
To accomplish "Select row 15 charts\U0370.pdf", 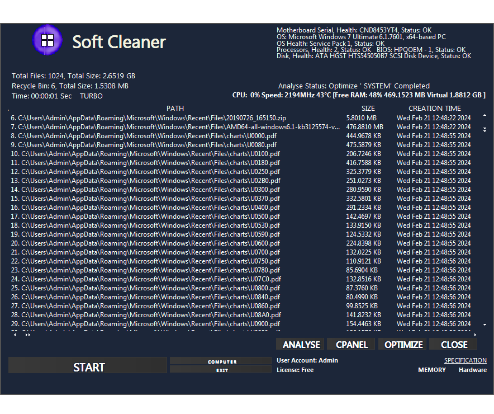I will pyautogui.click(x=241, y=199).
